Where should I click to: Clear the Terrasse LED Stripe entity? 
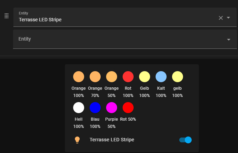pos(221,18)
